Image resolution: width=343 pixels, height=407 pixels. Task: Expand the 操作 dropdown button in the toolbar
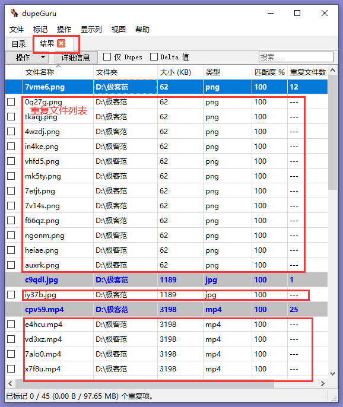click(x=27, y=58)
